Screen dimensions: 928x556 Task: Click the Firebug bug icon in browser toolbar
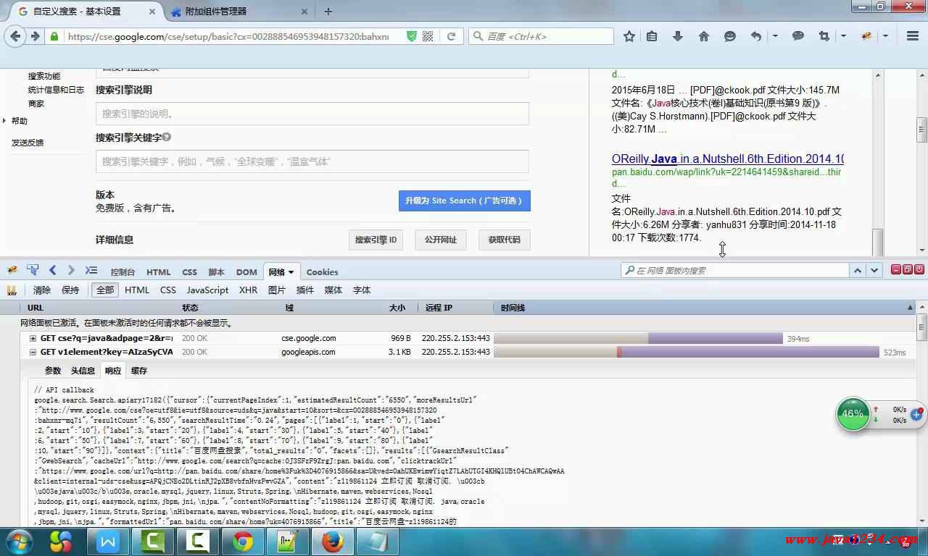click(x=866, y=36)
